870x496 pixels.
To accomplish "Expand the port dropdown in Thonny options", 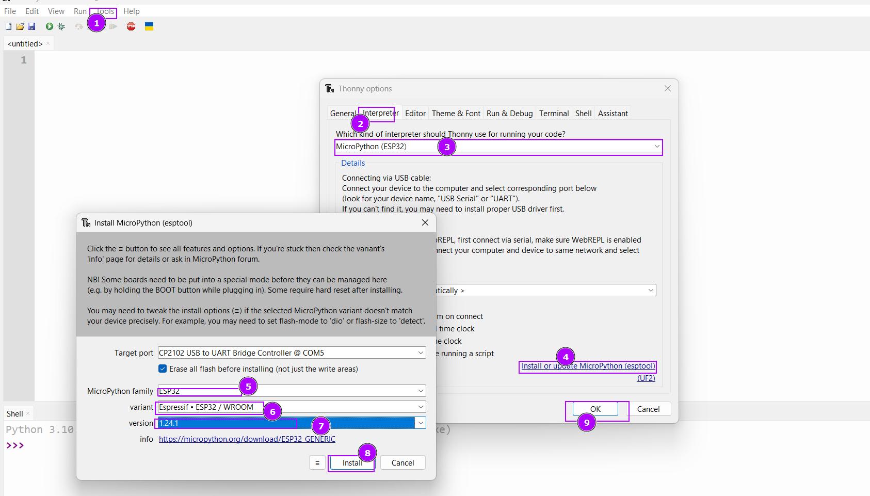I will click(651, 290).
